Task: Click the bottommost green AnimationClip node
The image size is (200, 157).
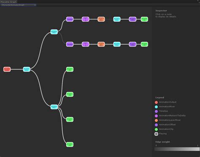Action: (x=70, y=144)
